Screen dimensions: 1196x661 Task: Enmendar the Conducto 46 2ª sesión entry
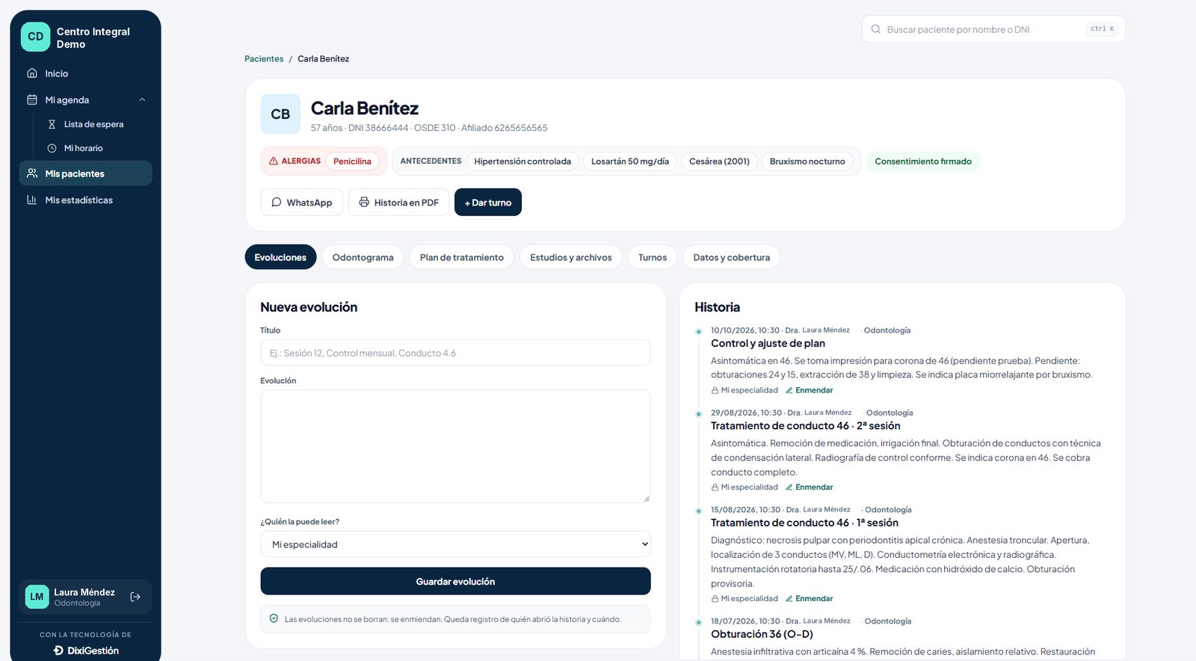pos(809,488)
